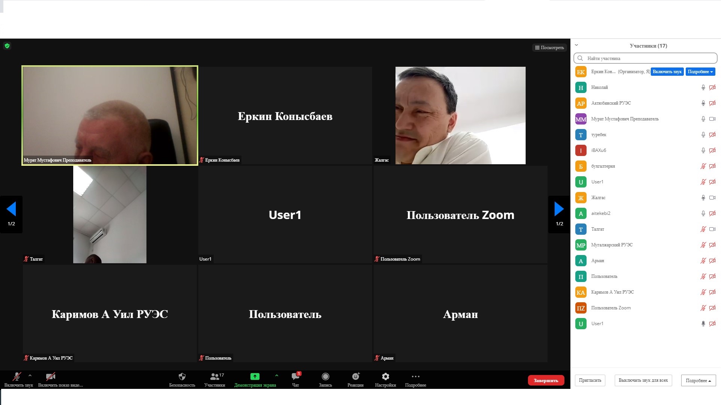Image resolution: width=721 pixels, height=405 pixels.
Task: Click MM avatar of Мурат Мустафович
Action: 581,119
